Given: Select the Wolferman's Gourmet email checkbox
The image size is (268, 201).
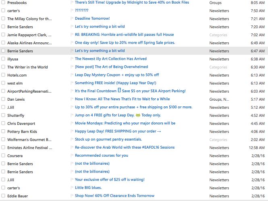Looking at the screenshot, I should tap(4, 139).
